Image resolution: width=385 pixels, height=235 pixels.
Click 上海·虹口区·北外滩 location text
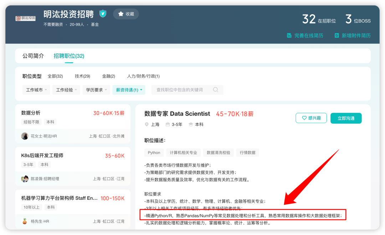click(x=107, y=136)
